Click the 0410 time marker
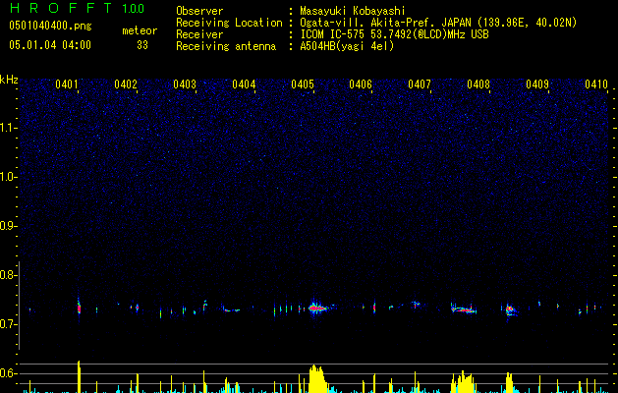The height and width of the screenshot is (393, 618). click(596, 84)
